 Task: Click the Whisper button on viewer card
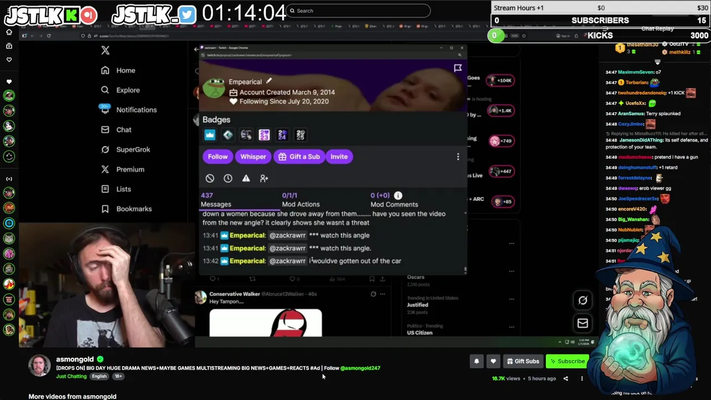click(253, 157)
